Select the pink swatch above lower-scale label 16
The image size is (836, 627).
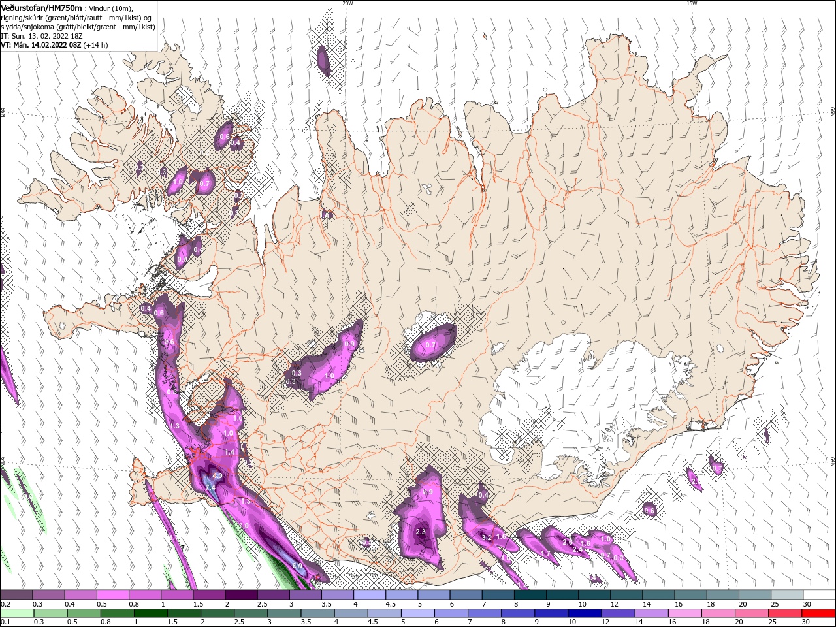684,613
